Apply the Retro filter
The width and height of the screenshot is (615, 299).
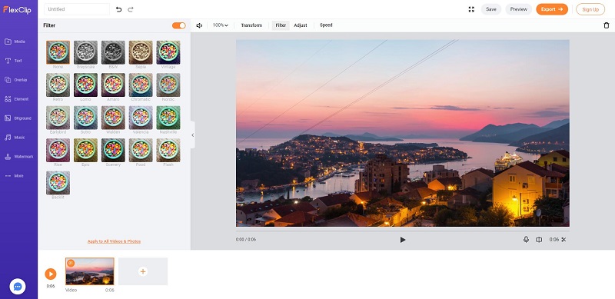pyautogui.click(x=58, y=85)
